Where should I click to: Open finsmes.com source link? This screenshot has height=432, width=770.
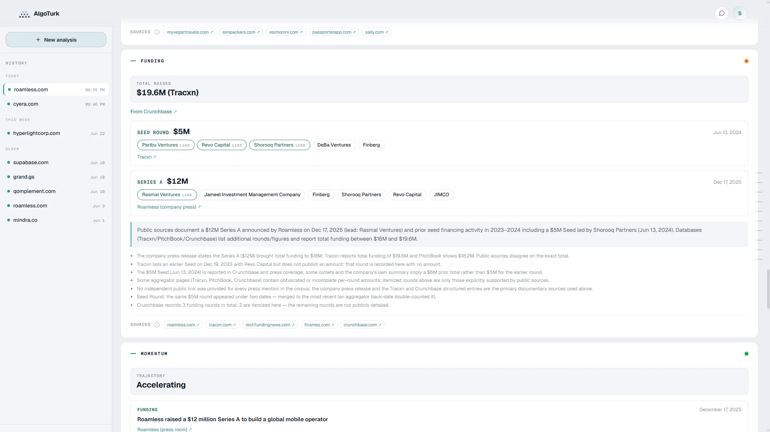(x=319, y=325)
